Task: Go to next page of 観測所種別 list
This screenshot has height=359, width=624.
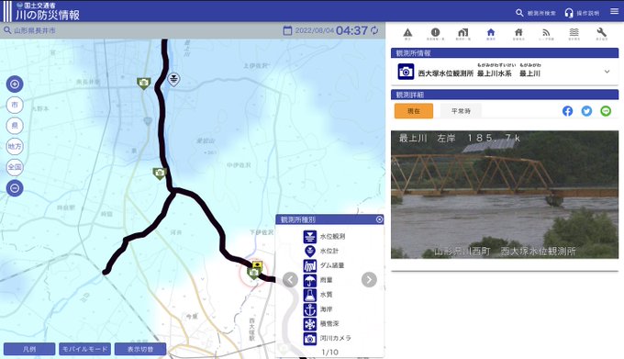Action: 369,280
